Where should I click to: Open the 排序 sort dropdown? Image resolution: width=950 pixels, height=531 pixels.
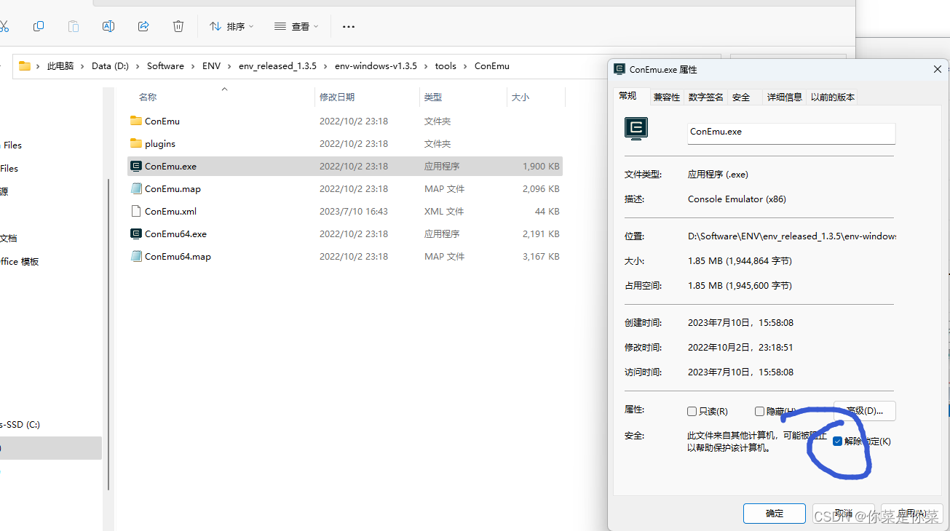[231, 26]
